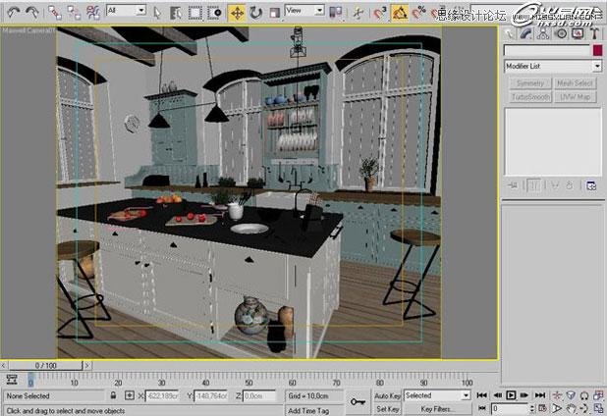Viewport: 607px width, 416px height.
Task: Open the Hierarchy command panel tab
Action: click(545, 32)
